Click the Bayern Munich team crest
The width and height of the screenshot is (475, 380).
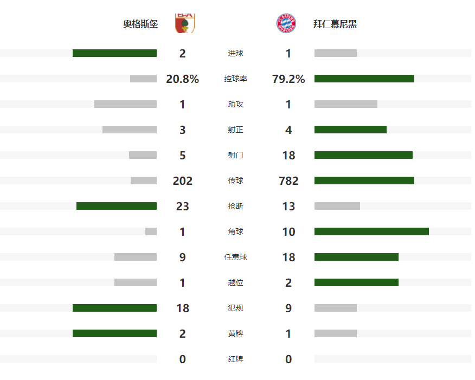tap(286, 23)
